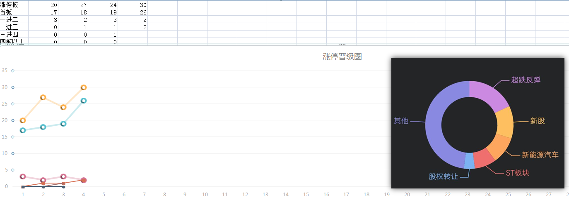Click the pink data point above x-axis 1
The width and height of the screenshot is (569, 200).
point(23,176)
